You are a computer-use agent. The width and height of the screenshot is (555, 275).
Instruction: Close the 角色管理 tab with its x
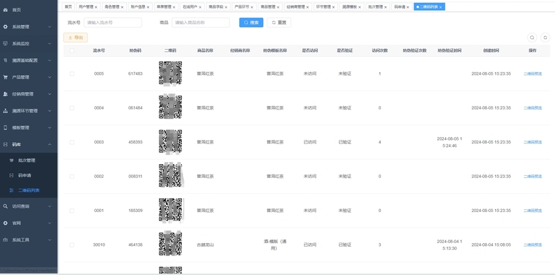click(122, 7)
